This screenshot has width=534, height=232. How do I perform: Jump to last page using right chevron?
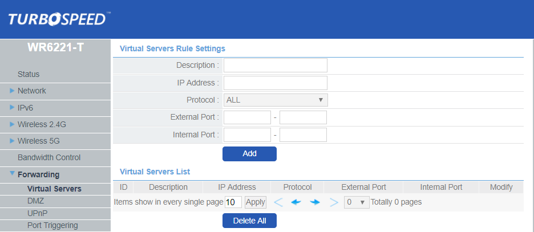pyautogui.click(x=334, y=202)
